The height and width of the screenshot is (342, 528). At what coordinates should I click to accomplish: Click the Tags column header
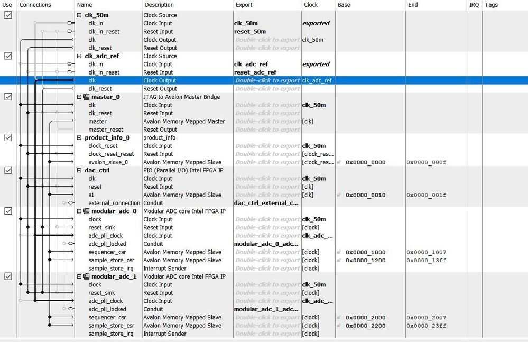tap(491, 5)
